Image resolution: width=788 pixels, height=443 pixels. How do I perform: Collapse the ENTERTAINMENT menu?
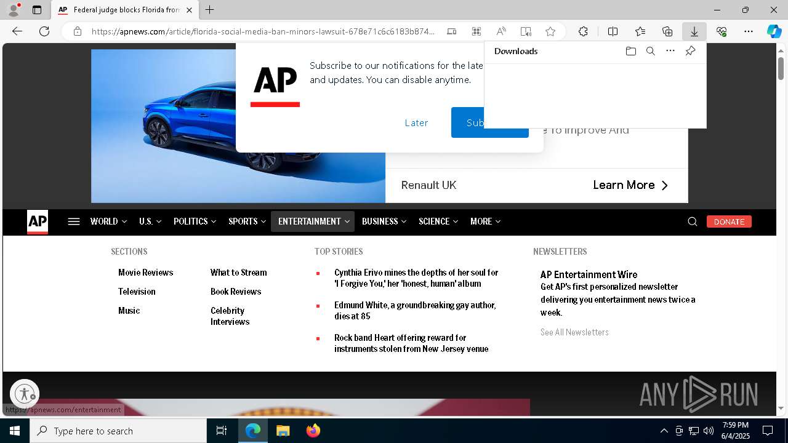coord(313,221)
